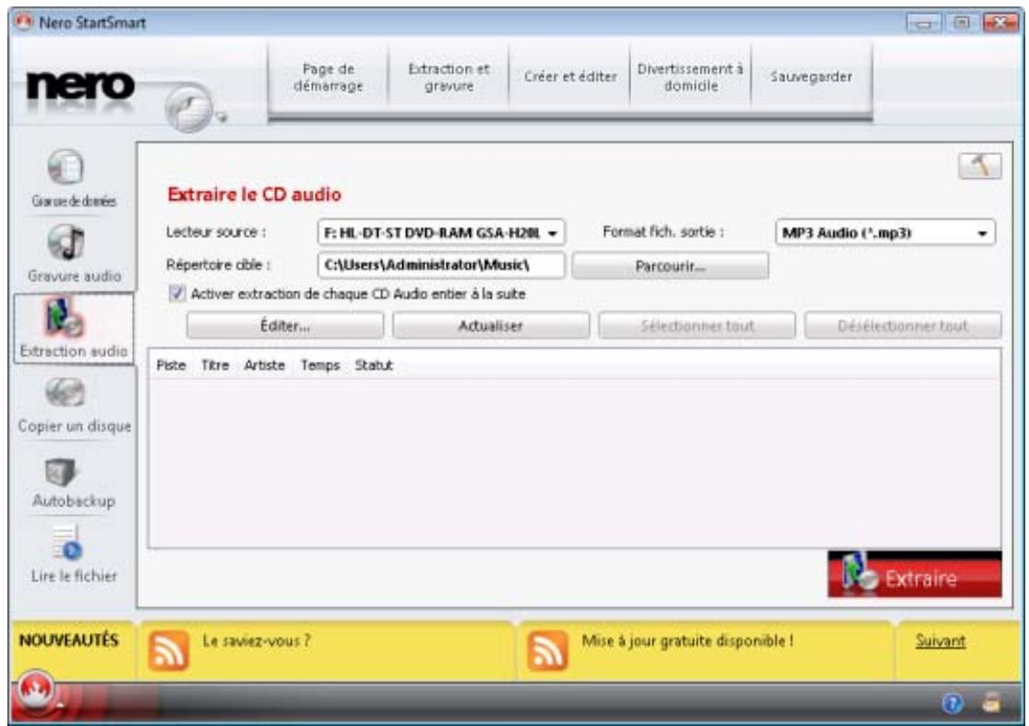The image size is (1029, 726).
Task: Select the Extraction audio sidebar icon
Action: click(x=64, y=316)
